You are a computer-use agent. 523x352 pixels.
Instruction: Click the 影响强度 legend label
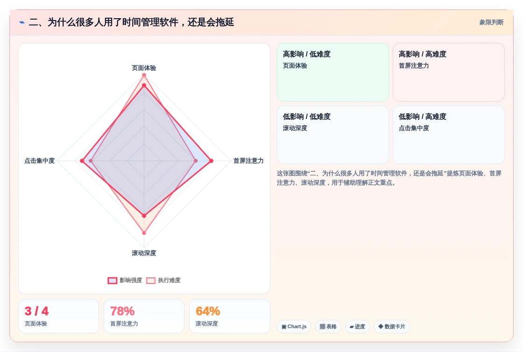[131, 280]
